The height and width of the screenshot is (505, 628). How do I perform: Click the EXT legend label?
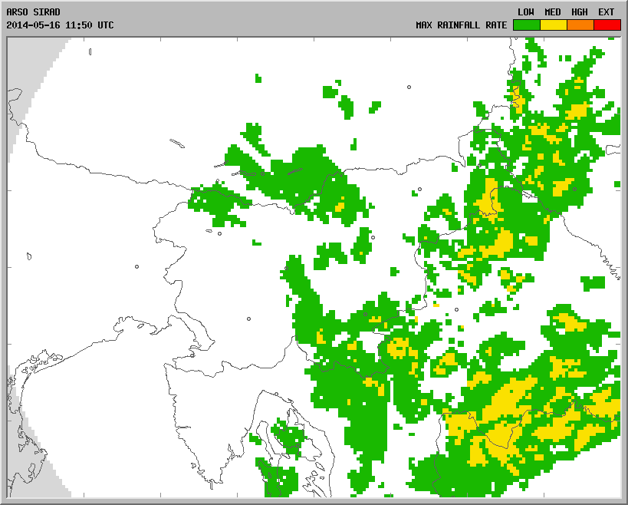coord(607,12)
